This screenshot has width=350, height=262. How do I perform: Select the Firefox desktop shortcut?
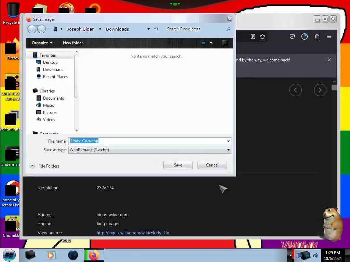click(x=12, y=49)
